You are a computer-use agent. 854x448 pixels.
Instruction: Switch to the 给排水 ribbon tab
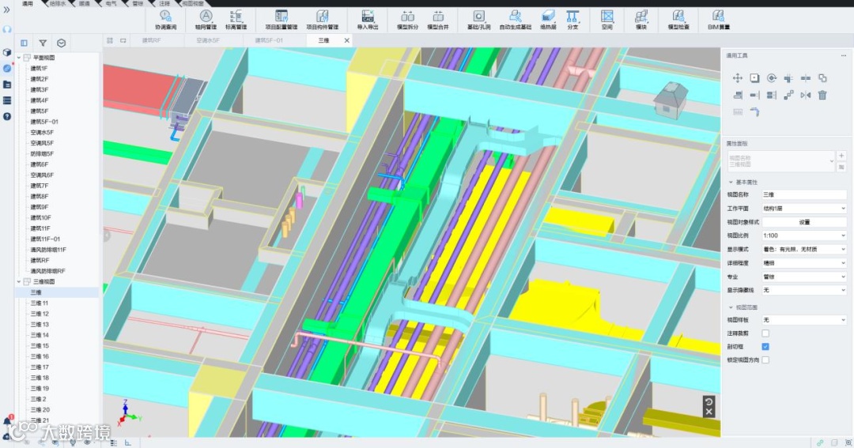coord(58,4)
